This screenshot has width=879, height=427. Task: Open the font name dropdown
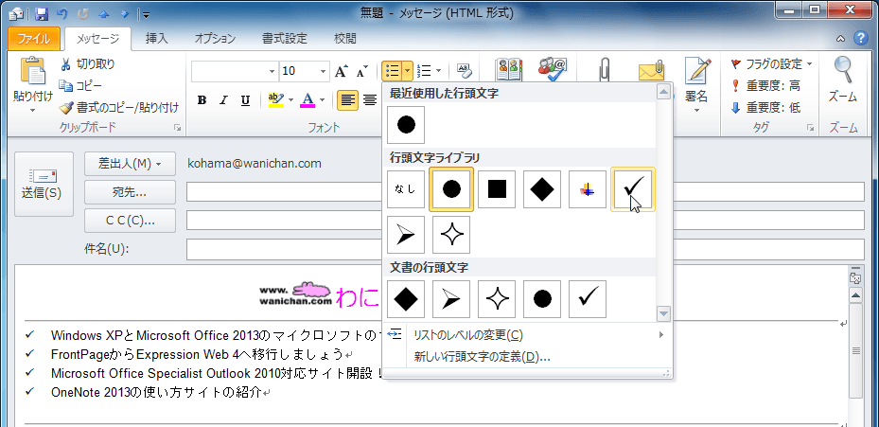(272, 71)
